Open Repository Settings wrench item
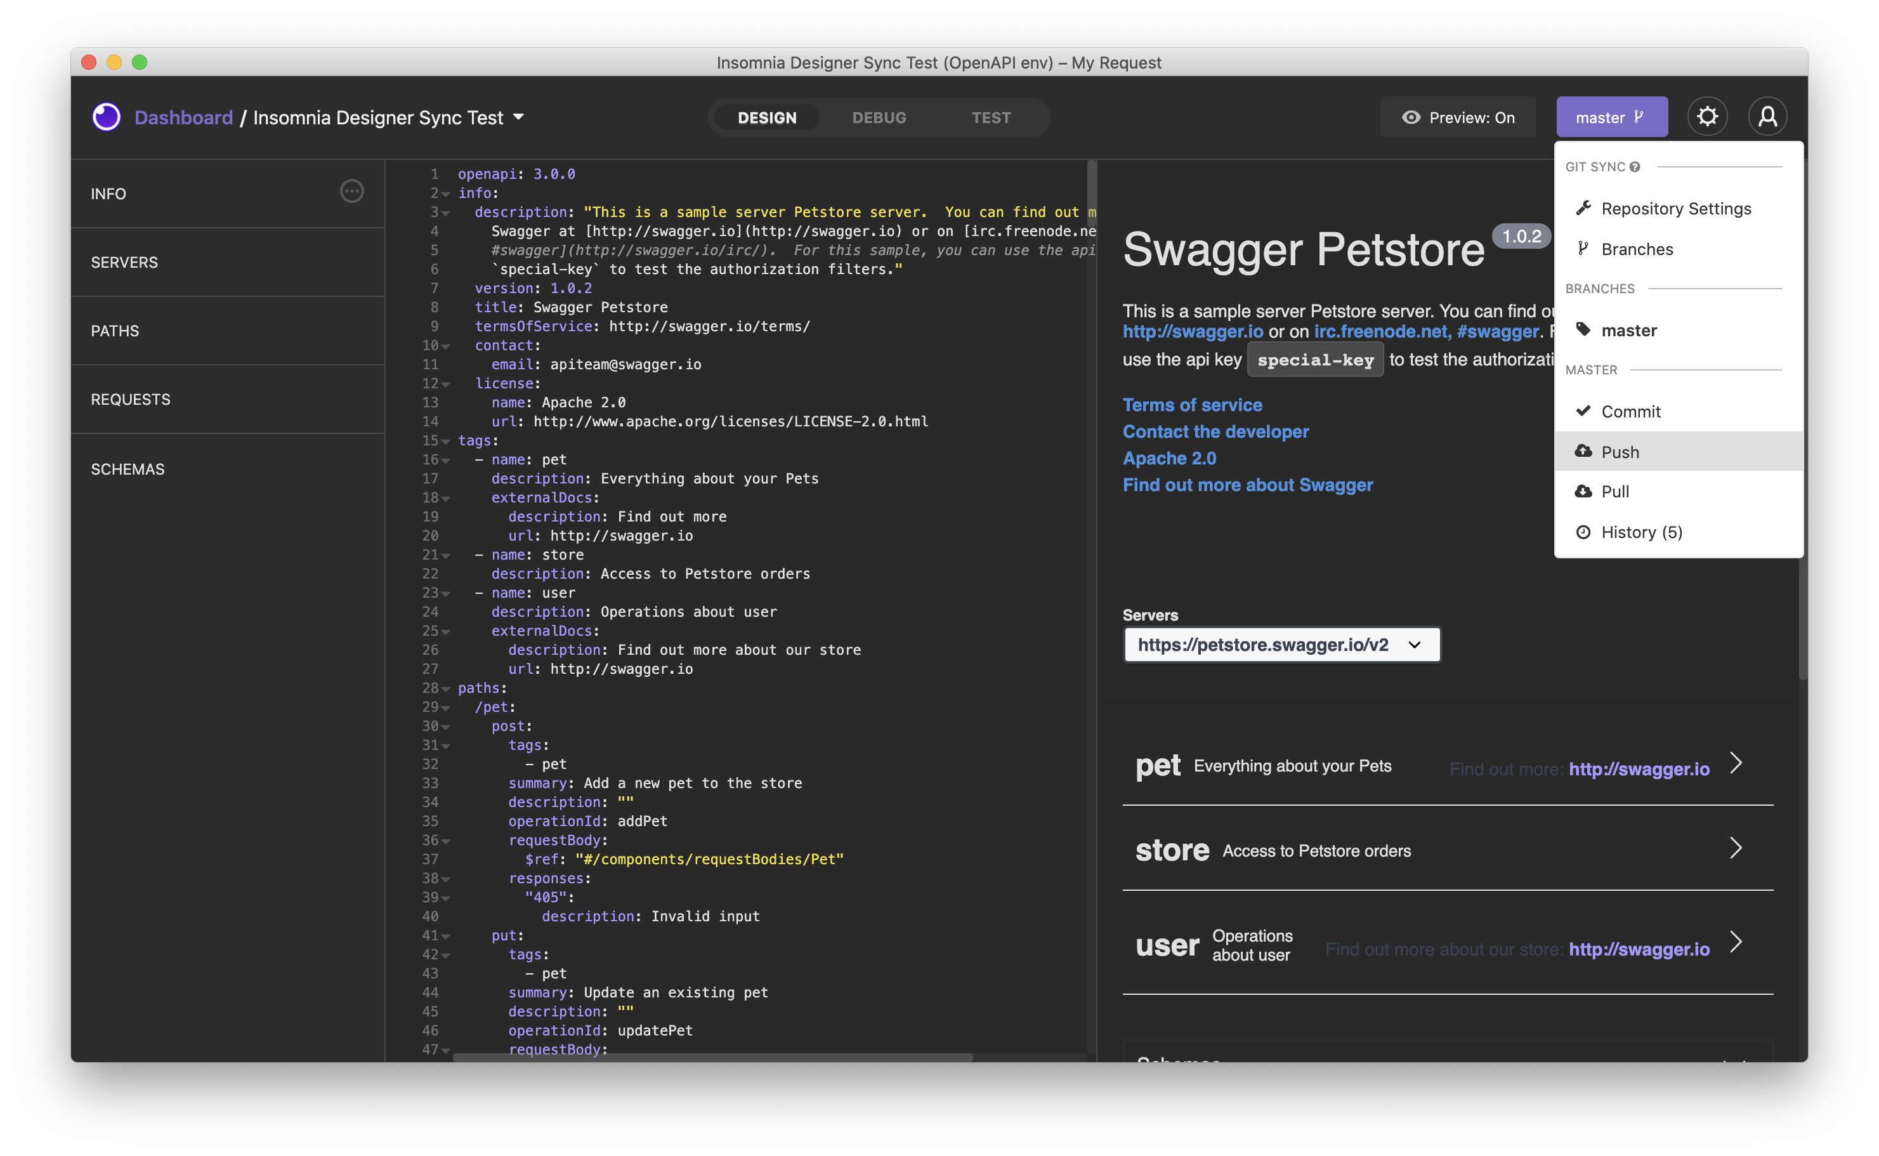 1675,209
